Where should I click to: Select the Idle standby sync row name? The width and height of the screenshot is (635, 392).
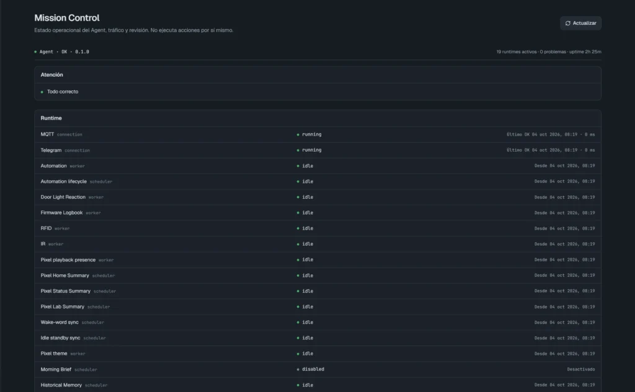click(x=60, y=338)
